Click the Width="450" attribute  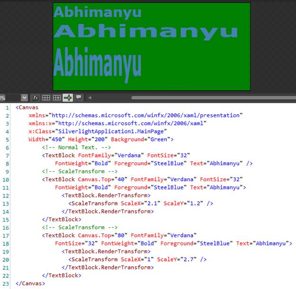(x=46, y=140)
